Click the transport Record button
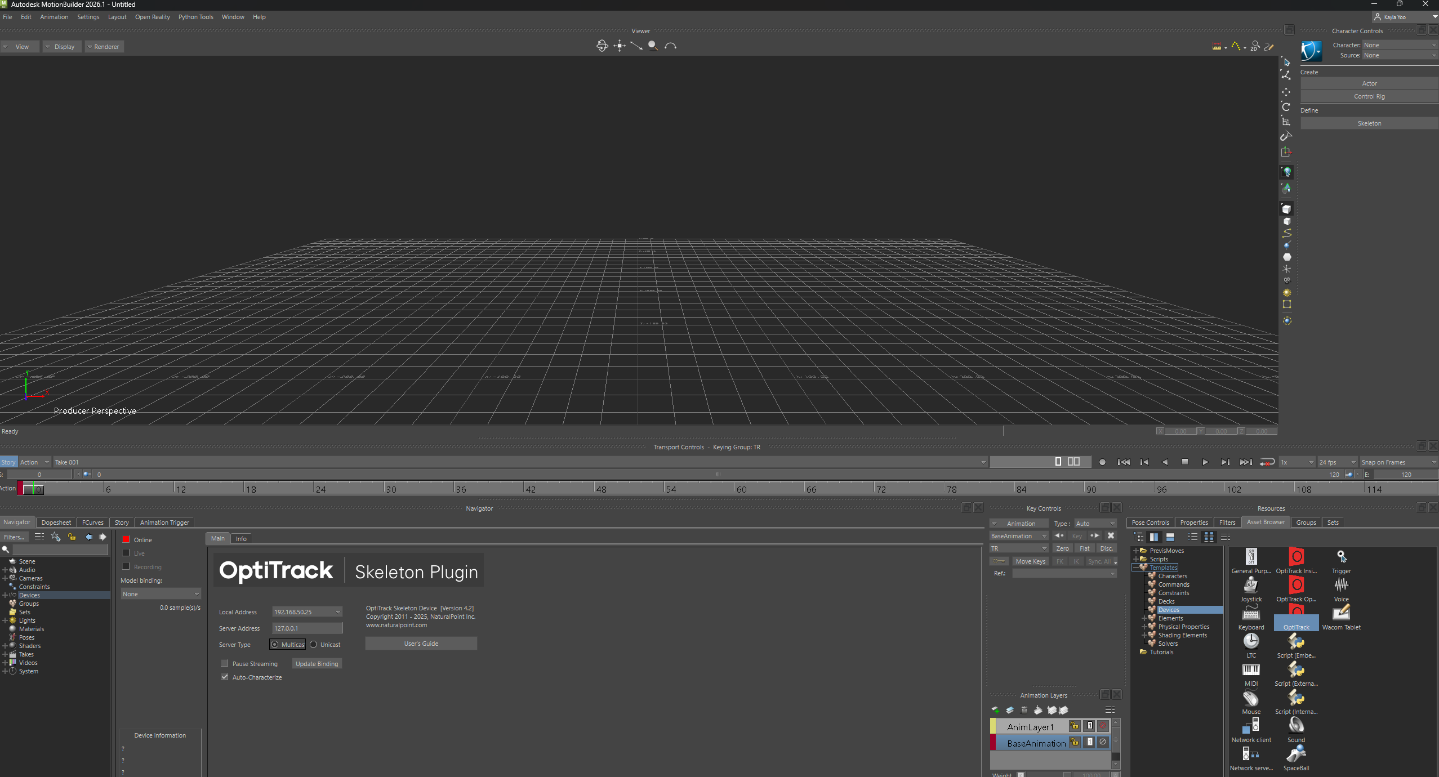 (x=1102, y=462)
